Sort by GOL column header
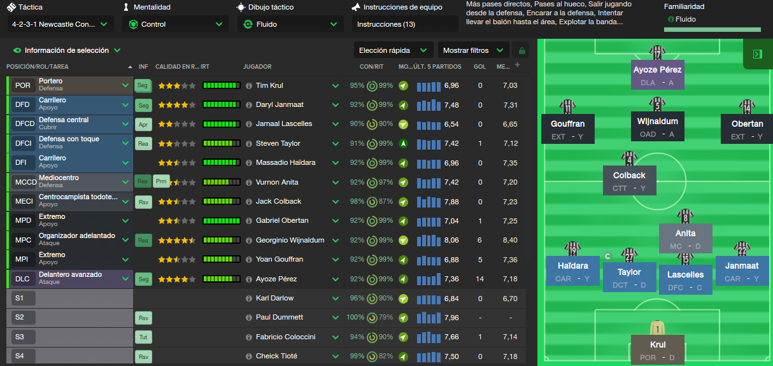 pyautogui.click(x=479, y=67)
